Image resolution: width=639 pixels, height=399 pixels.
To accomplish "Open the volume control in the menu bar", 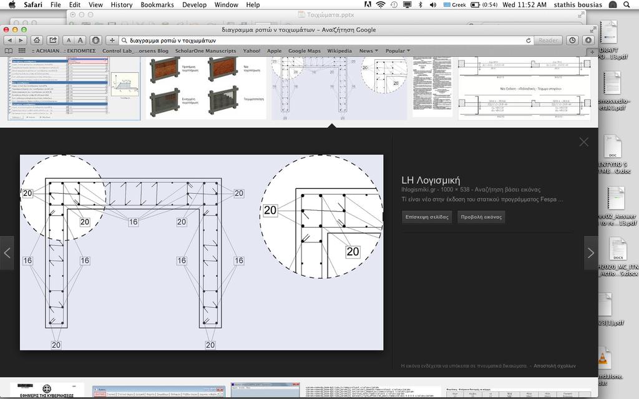I will (433, 5).
